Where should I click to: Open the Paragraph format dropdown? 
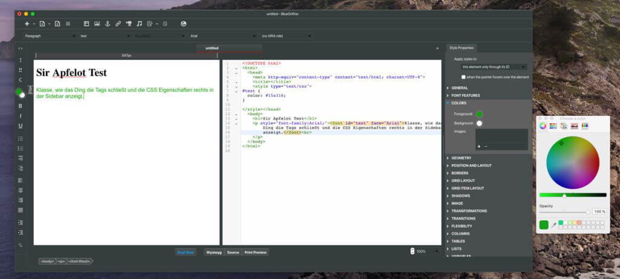click(x=50, y=36)
